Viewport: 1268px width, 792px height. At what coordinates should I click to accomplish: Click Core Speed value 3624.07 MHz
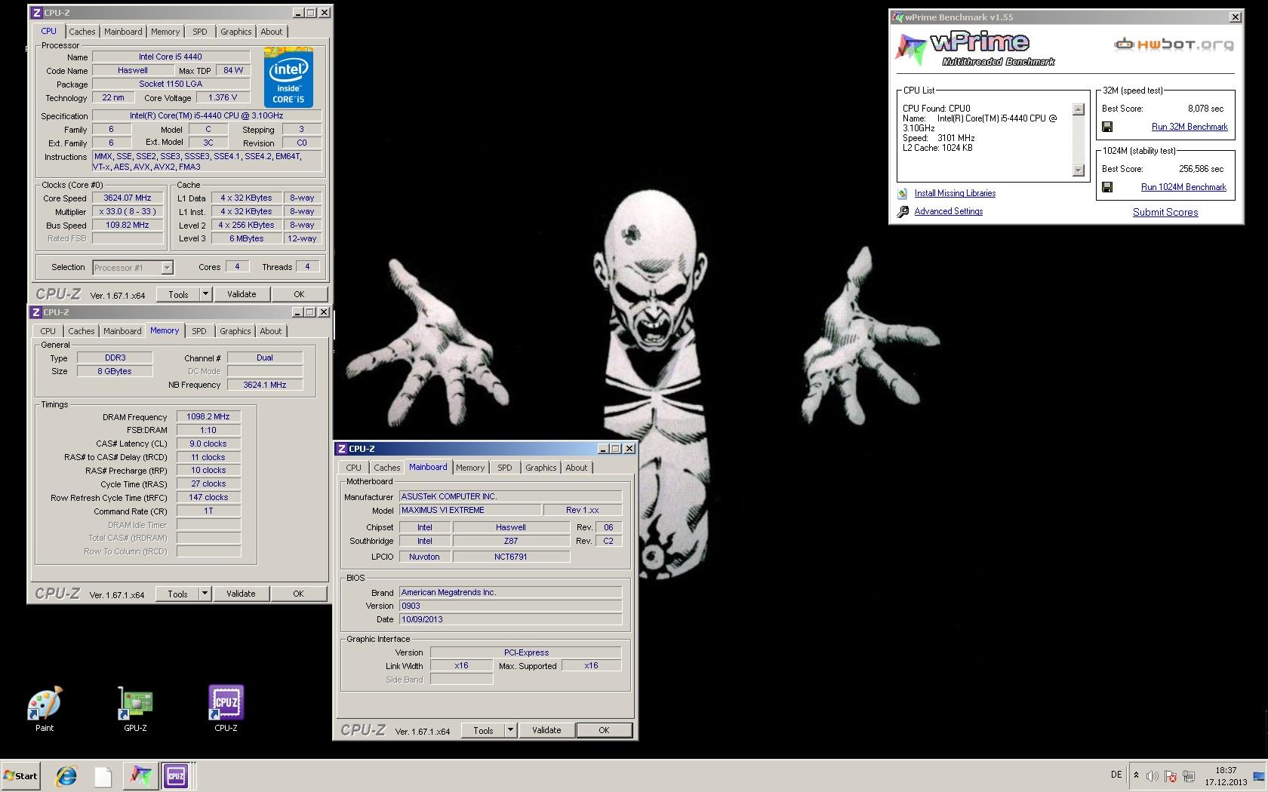pos(128,198)
